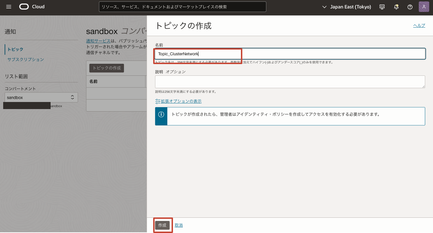The height and width of the screenshot is (233, 433).
Task: Click the 取消 cancel link
Action: coord(179,225)
